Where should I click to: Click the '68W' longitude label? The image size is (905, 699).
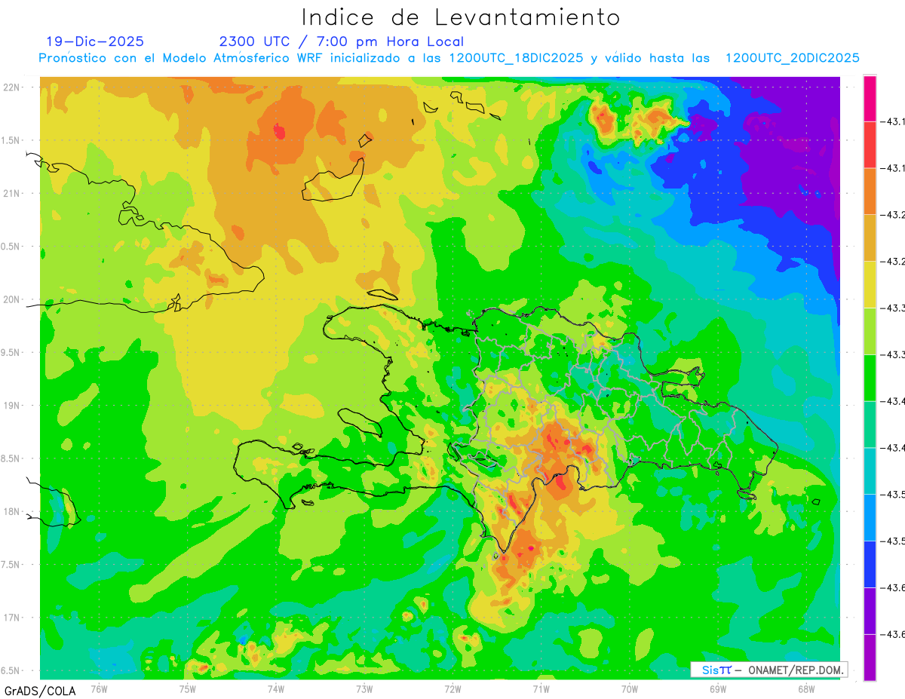click(806, 688)
